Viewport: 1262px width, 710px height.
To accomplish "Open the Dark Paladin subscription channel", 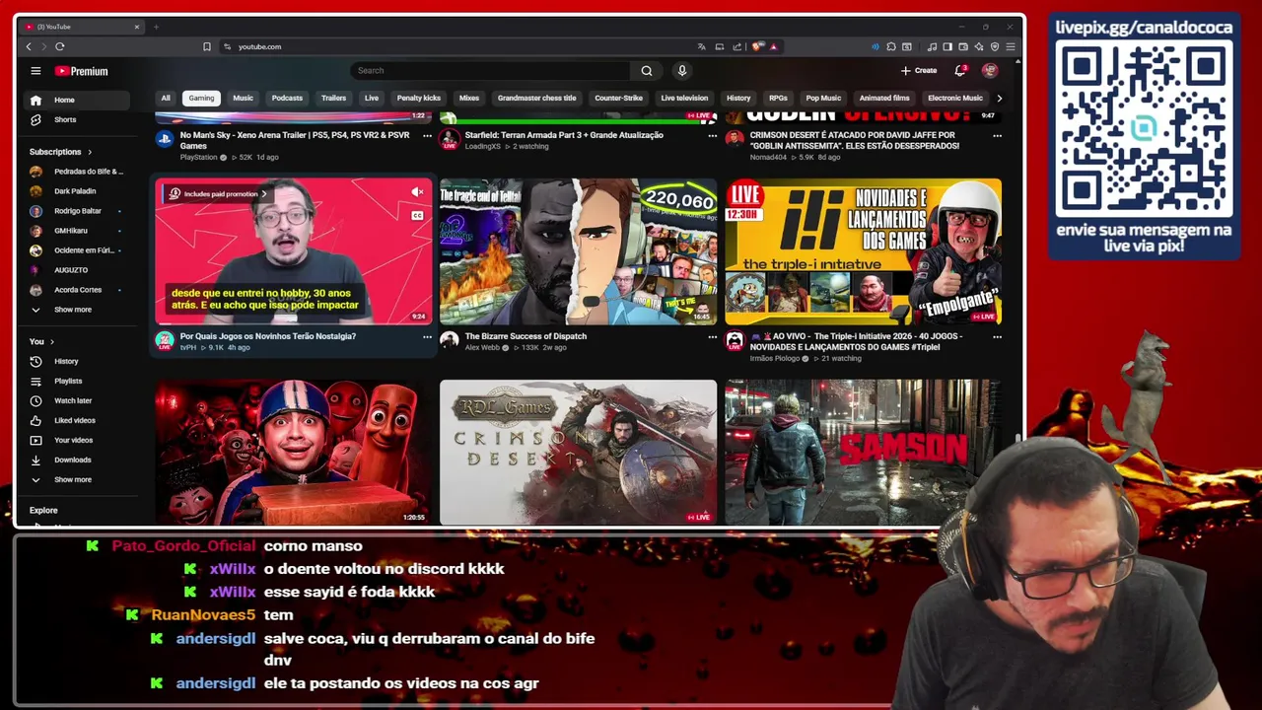I will tap(77, 191).
